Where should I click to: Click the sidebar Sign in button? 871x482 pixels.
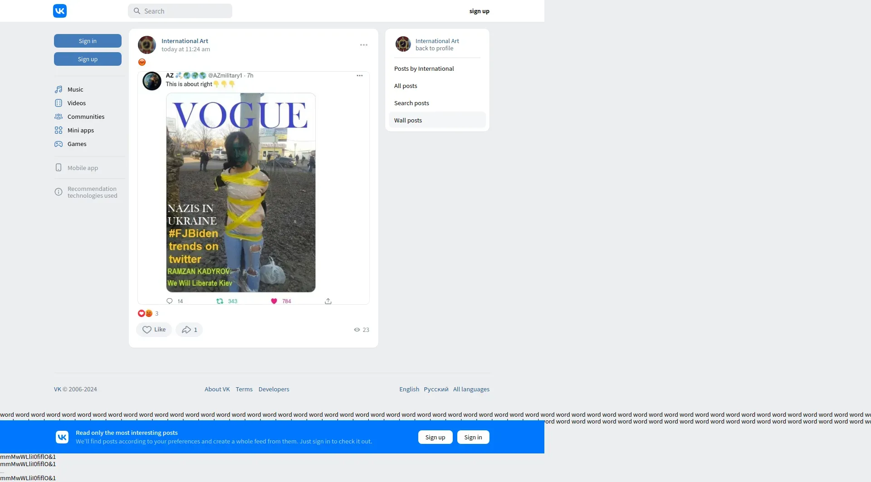click(88, 41)
